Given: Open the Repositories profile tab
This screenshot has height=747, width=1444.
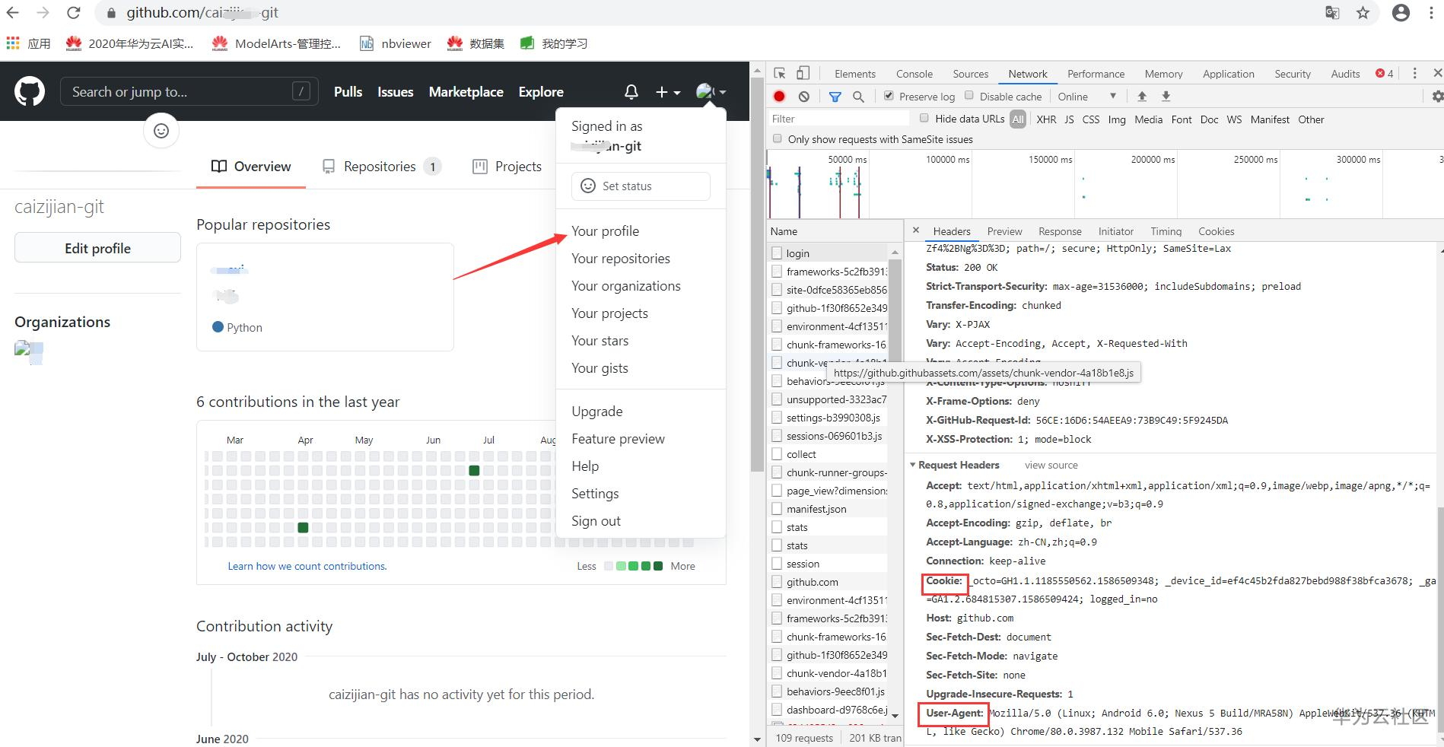Looking at the screenshot, I should (x=380, y=167).
